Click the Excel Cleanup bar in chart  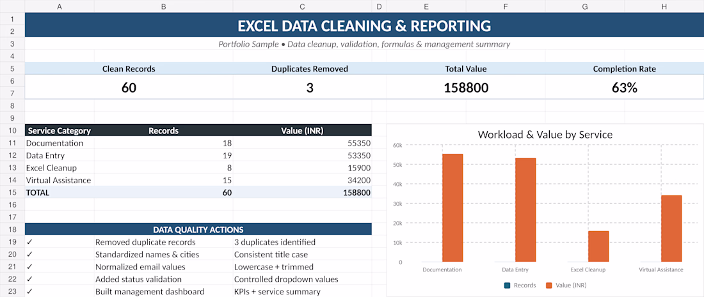click(598, 247)
